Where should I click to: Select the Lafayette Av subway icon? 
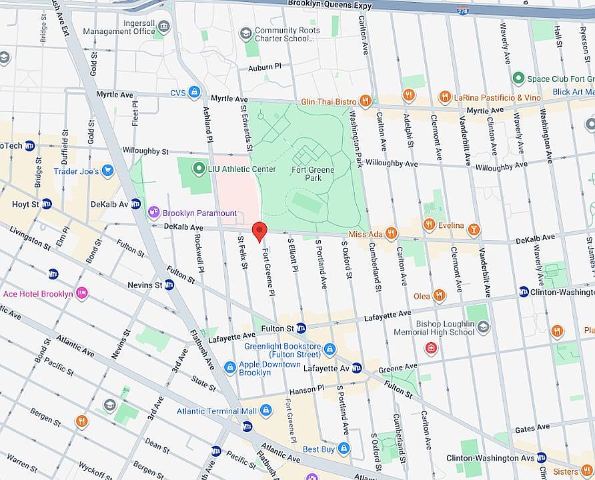coord(357,368)
